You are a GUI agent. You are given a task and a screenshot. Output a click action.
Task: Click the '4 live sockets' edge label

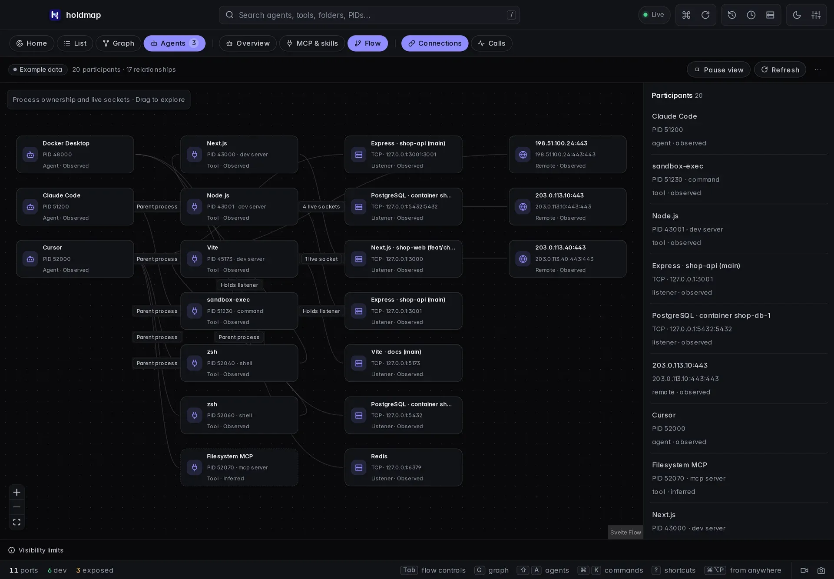tap(321, 207)
